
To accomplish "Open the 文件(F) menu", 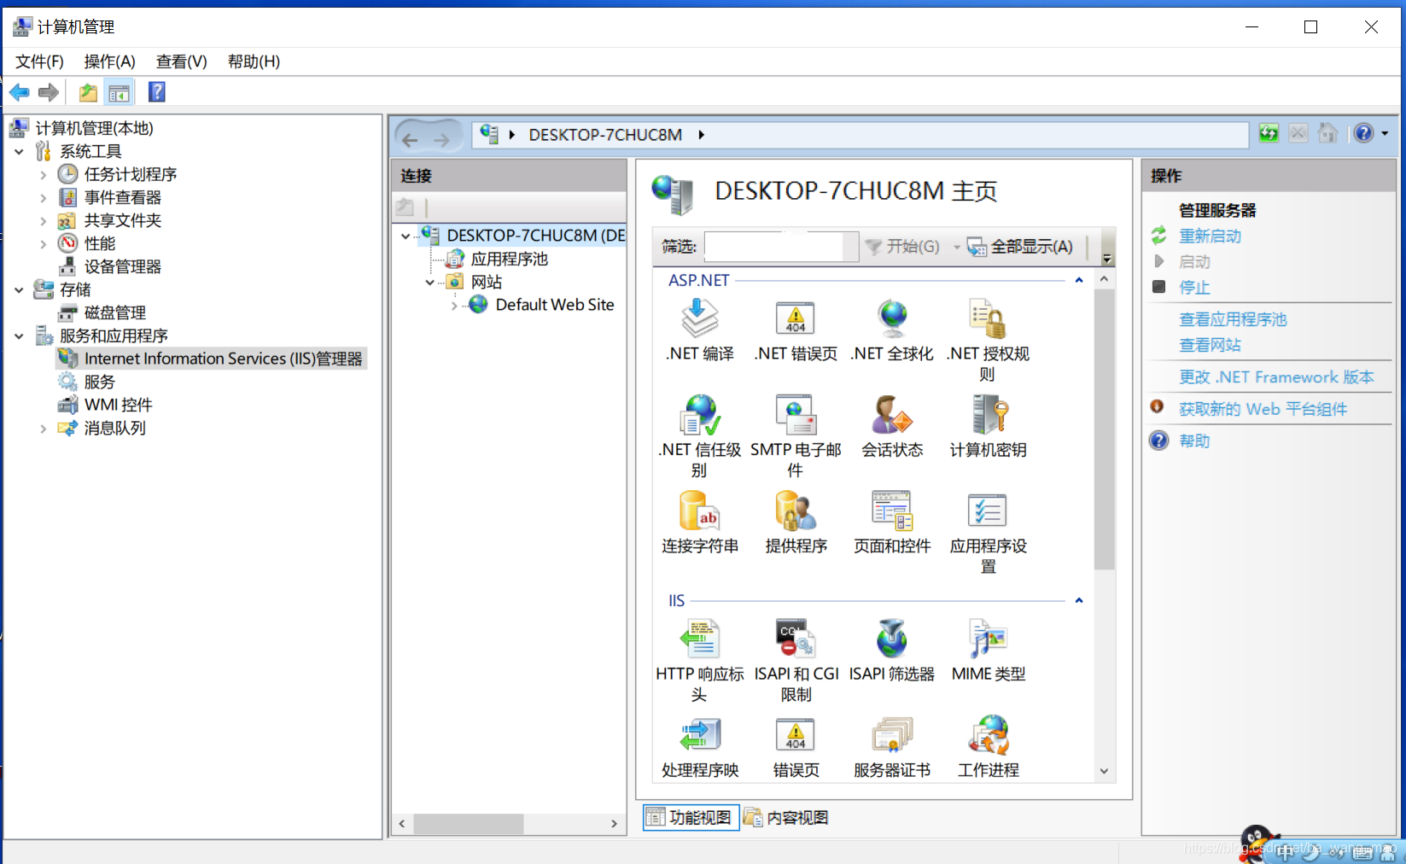I will pyautogui.click(x=39, y=61).
